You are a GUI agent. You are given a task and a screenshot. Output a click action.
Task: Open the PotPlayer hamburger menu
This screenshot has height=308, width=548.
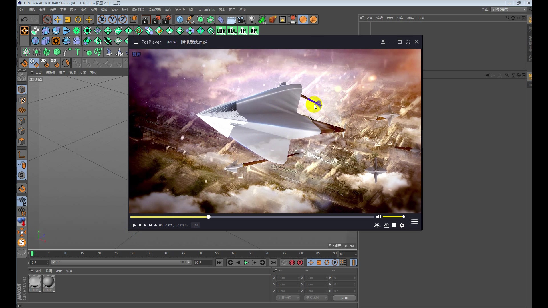tap(136, 42)
